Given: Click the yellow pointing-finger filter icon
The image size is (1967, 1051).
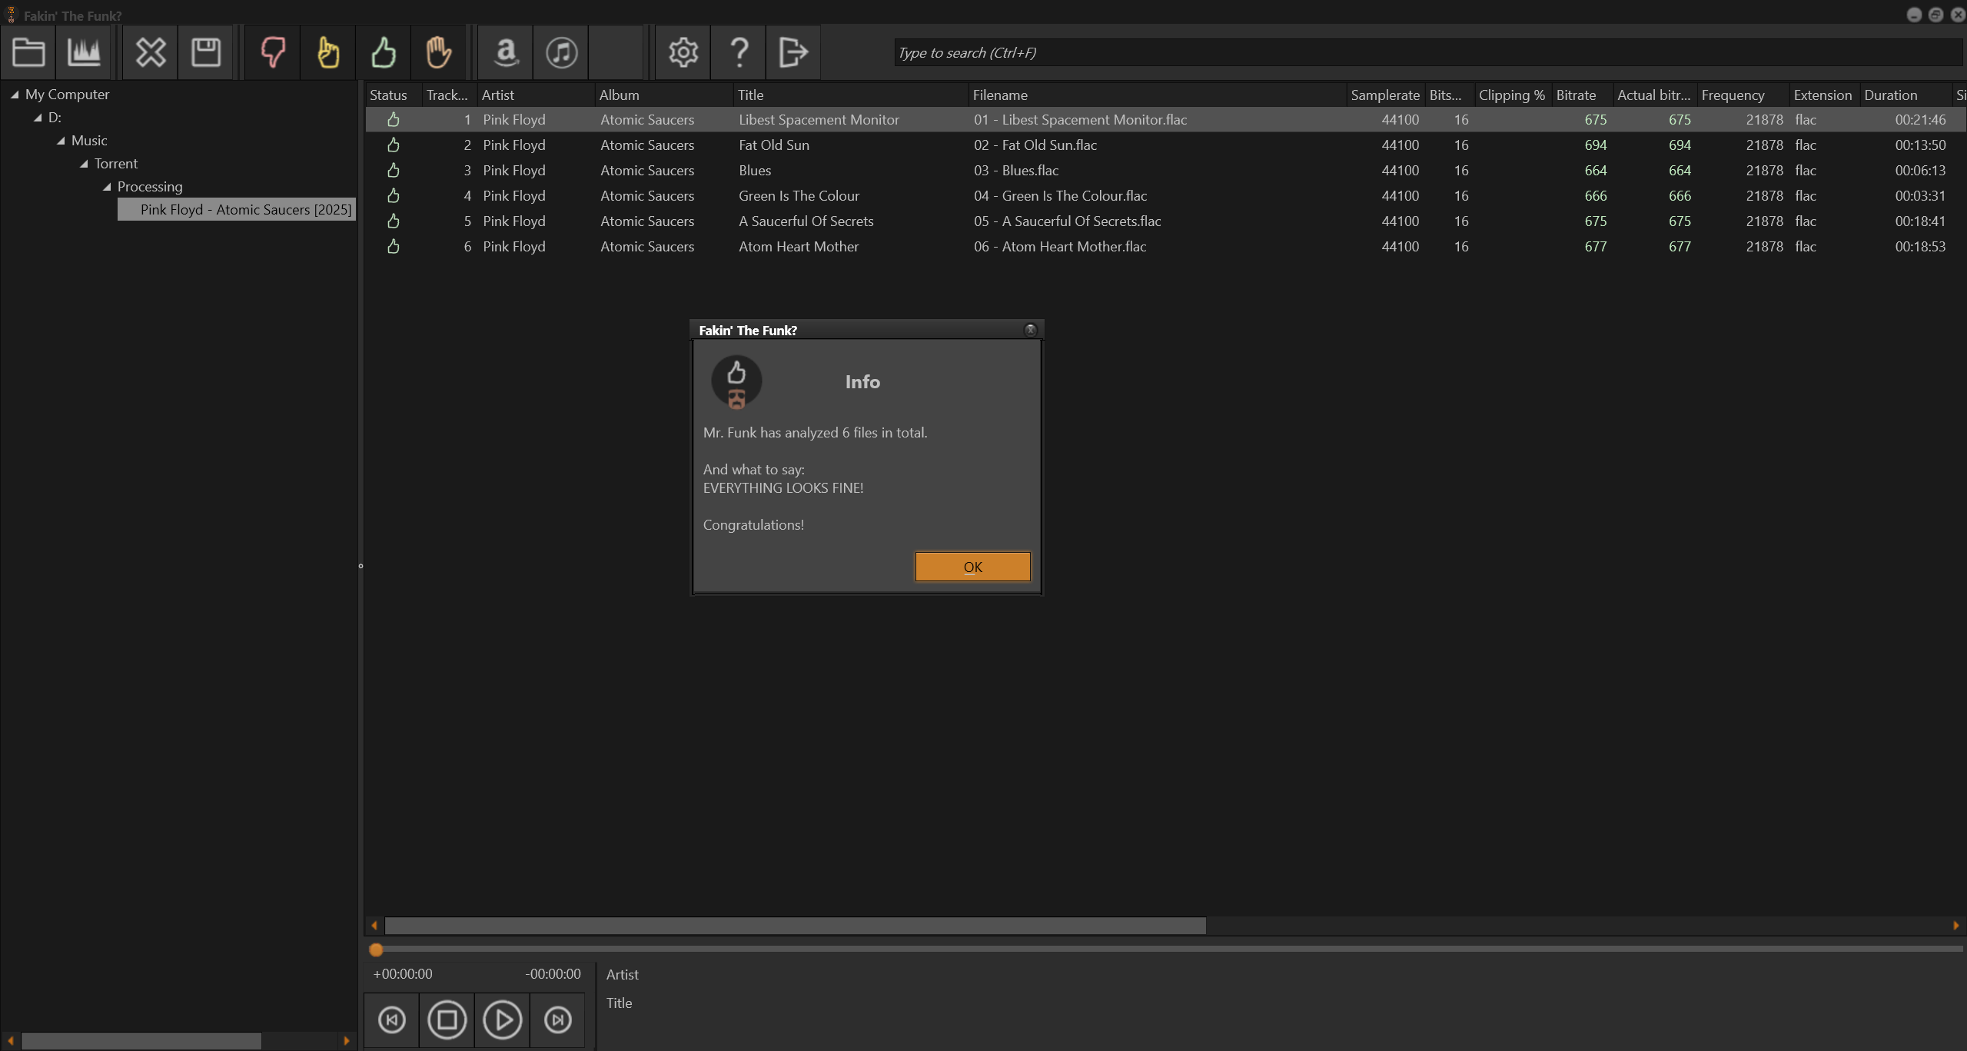Looking at the screenshot, I should (328, 52).
